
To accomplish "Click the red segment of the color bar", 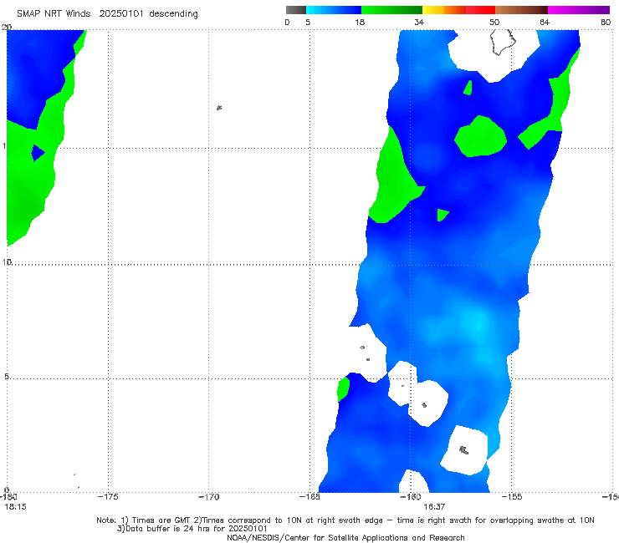I will tap(480, 10).
